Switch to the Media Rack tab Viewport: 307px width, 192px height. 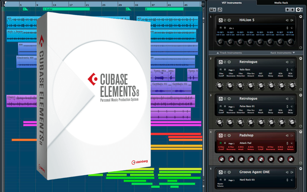tap(281, 2)
